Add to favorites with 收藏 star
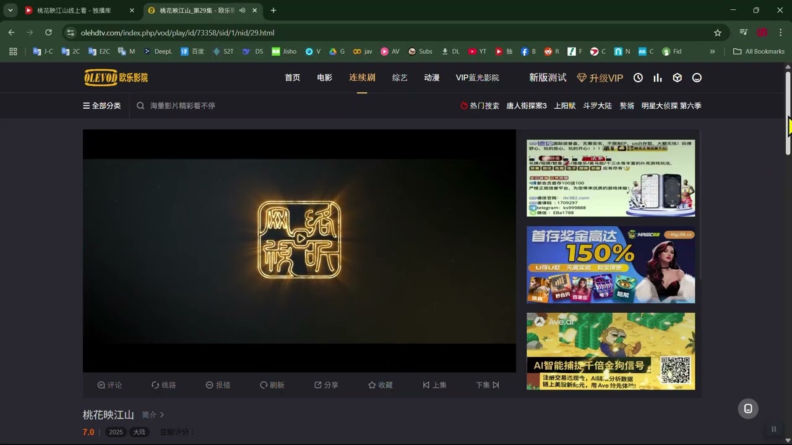Image resolution: width=792 pixels, height=445 pixels. [x=381, y=385]
